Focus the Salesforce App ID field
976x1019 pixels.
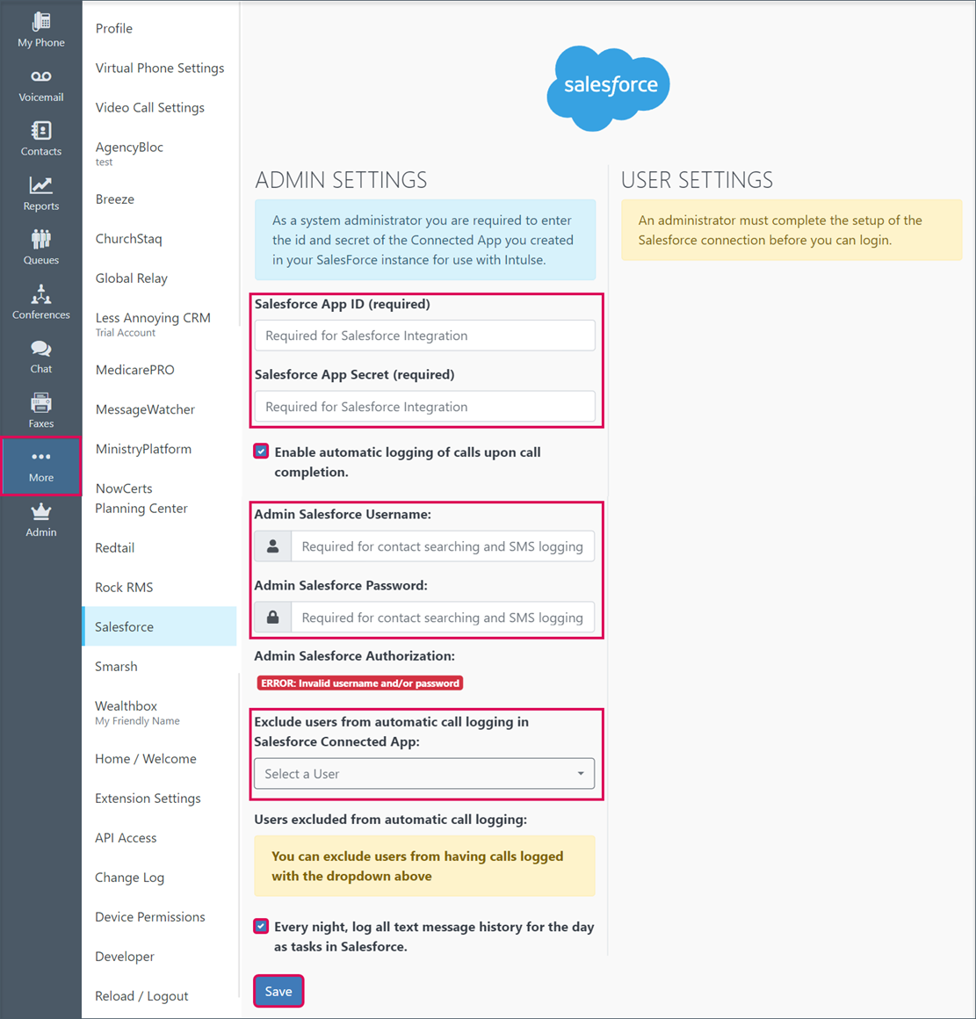click(425, 336)
